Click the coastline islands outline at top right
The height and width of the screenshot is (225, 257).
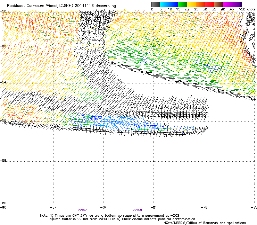(x=250, y=20)
